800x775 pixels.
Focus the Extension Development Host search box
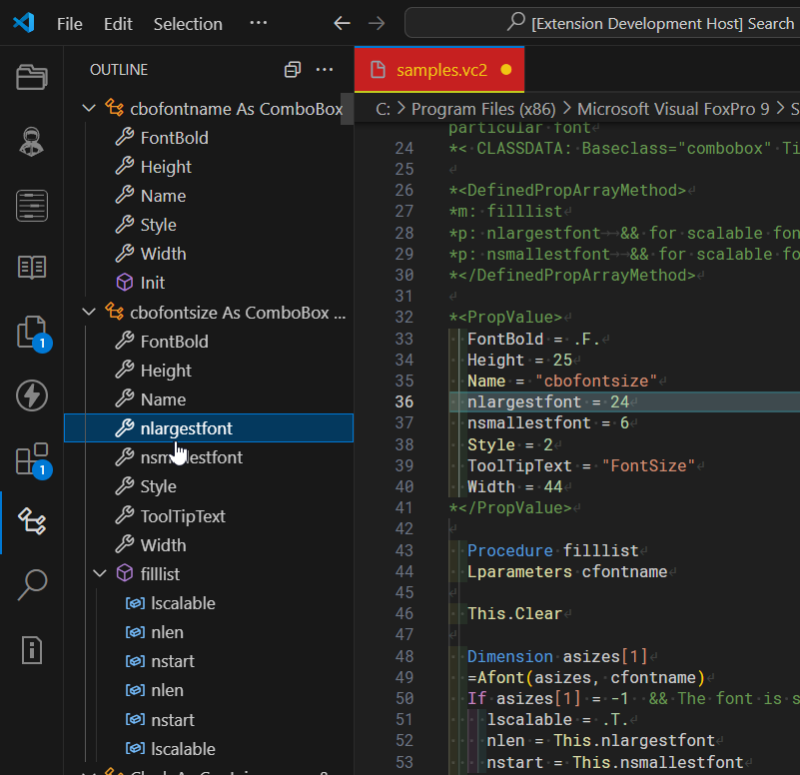pos(602,23)
